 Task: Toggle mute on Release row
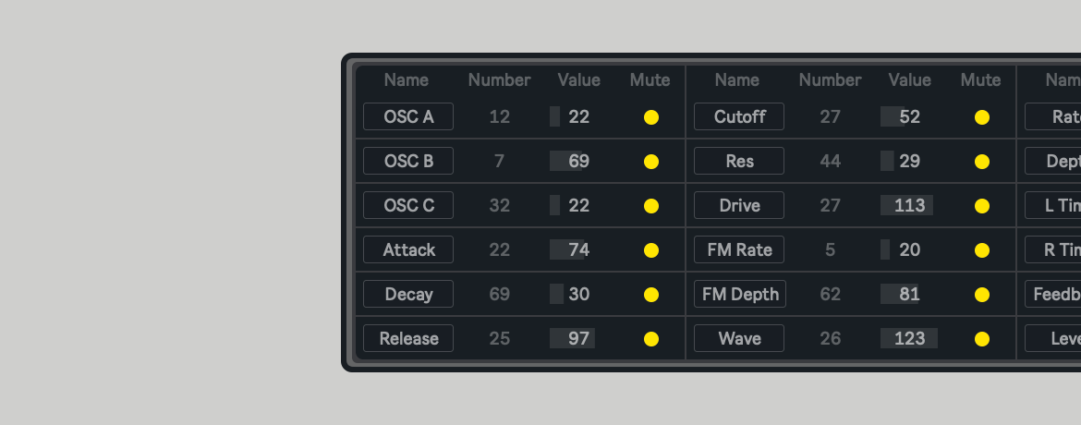pyautogui.click(x=651, y=339)
